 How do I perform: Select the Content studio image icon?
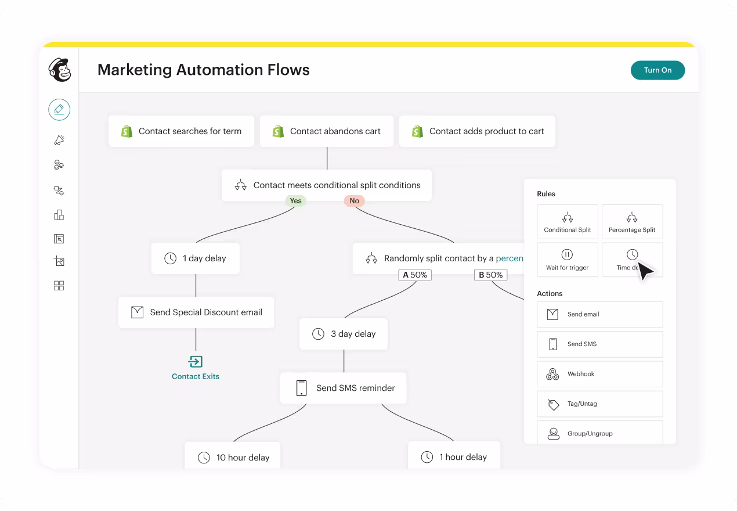(x=59, y=261)
